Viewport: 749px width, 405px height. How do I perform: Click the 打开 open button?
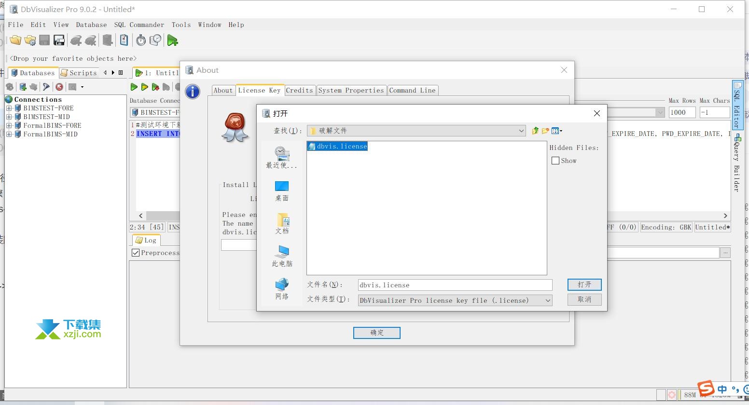pyautogui.click(x=584, y=284)
